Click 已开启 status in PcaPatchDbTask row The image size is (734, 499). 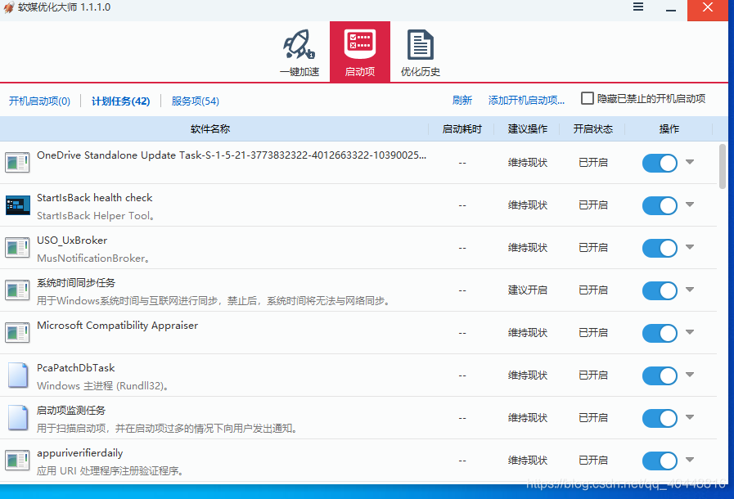593,375
